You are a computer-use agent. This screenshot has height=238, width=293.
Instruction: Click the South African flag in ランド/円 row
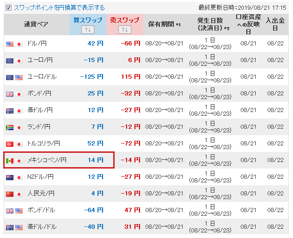(10, 127)
